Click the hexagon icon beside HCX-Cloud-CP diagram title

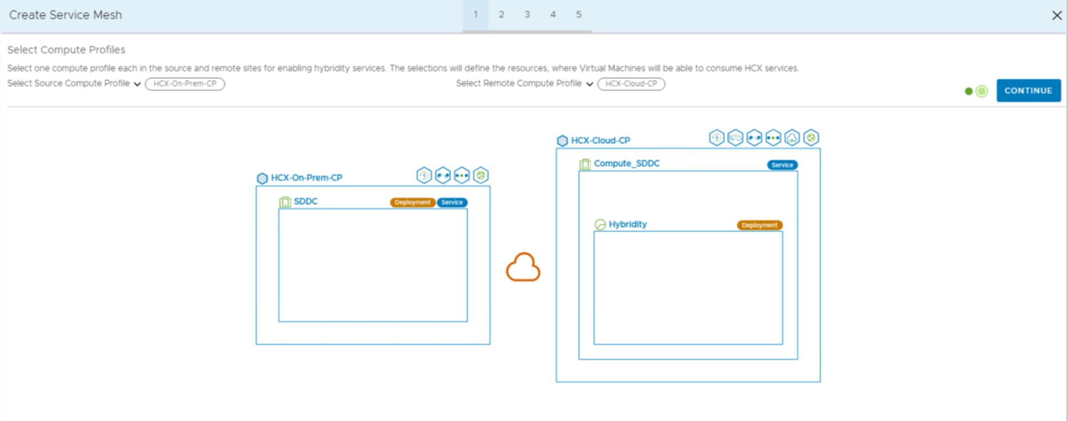click(x=562, y=141)
